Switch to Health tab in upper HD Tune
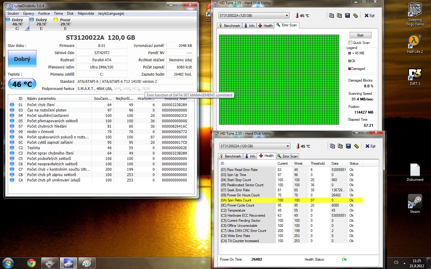 (266, 26)
